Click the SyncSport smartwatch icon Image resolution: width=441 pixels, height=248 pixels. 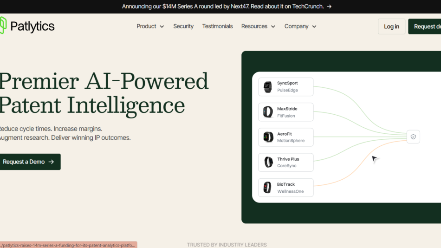point(268,87)
